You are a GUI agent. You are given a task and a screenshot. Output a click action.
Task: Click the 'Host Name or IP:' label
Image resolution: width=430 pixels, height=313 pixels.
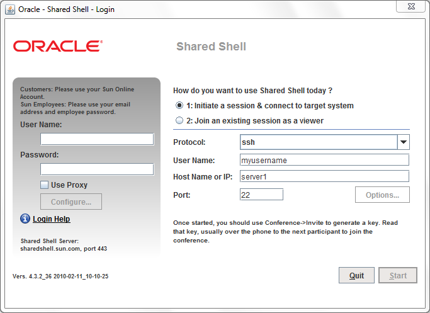203,177
